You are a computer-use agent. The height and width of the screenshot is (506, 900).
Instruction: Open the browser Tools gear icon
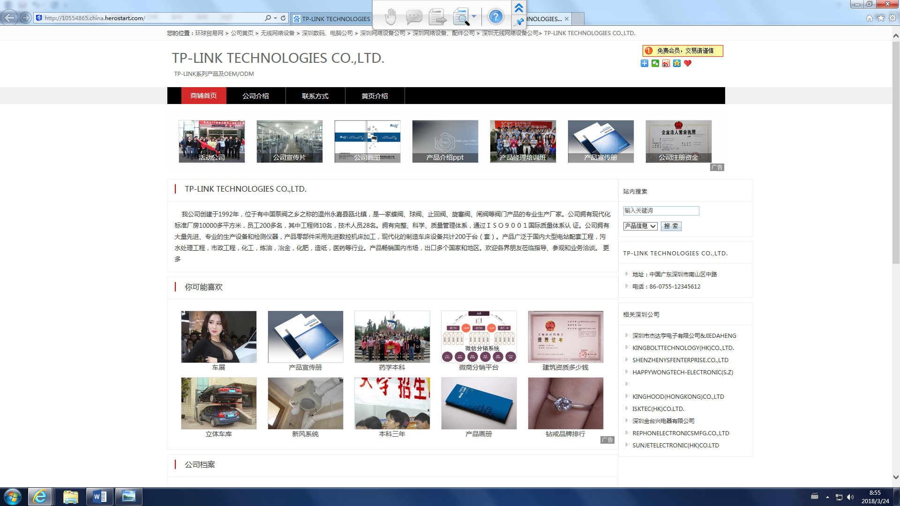point(892,18)
